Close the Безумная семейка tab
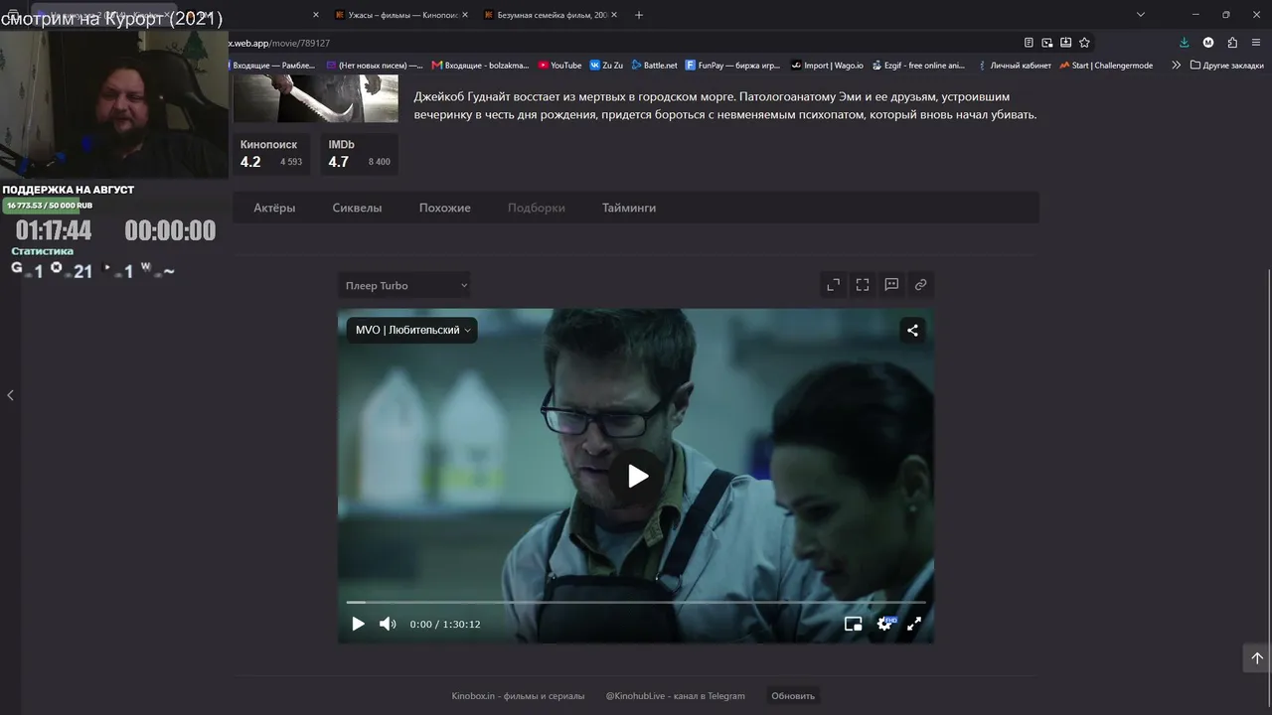The height and width of the screenshot is (715, 1272). (x=614, y=15)
